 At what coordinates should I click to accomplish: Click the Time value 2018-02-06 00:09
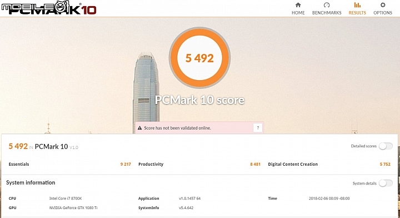coord(329,199)
